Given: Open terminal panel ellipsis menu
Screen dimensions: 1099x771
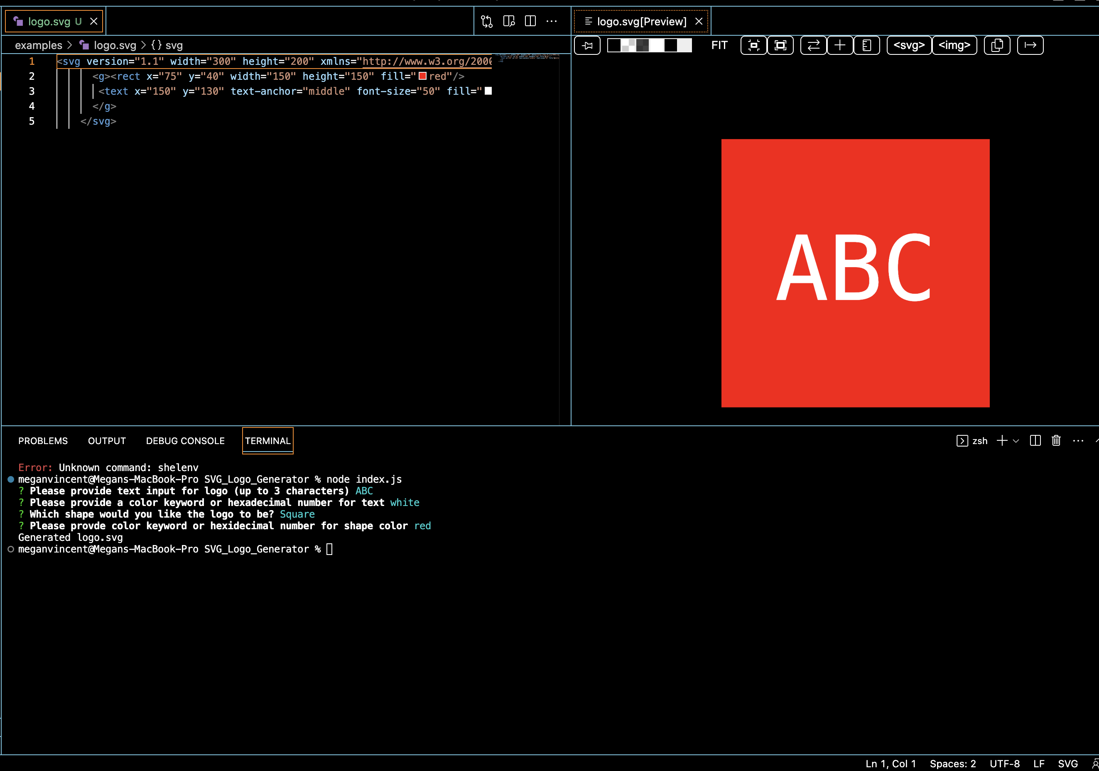Looking at the screenshot, I should [1078, 441].
